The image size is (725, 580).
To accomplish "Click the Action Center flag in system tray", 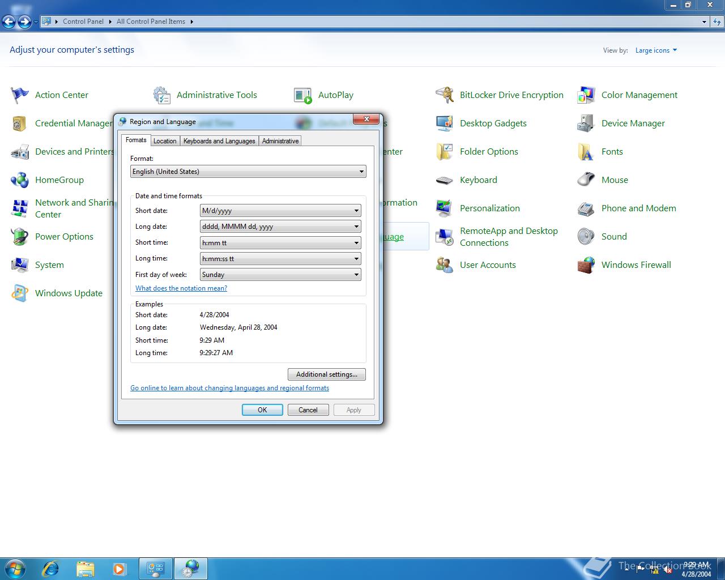I will [641, 569].
